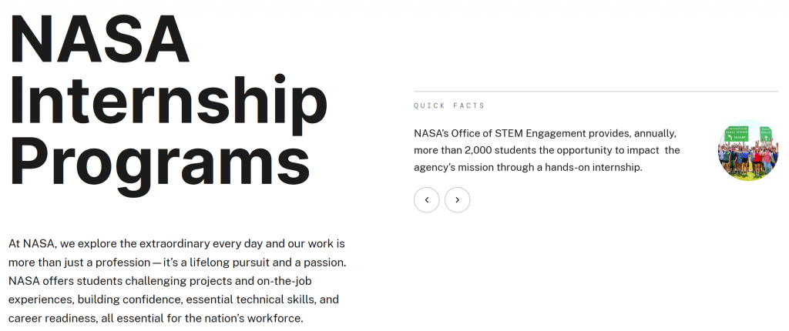Click the word NASA in the heading
Image resolution: width=789 pixels, height=331 pixels.
pos(100,38)
